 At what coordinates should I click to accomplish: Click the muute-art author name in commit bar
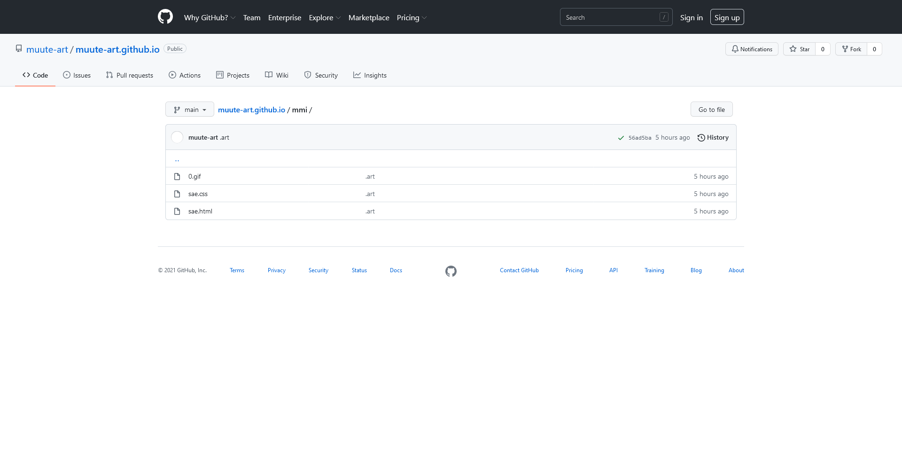tap(203, 137)
